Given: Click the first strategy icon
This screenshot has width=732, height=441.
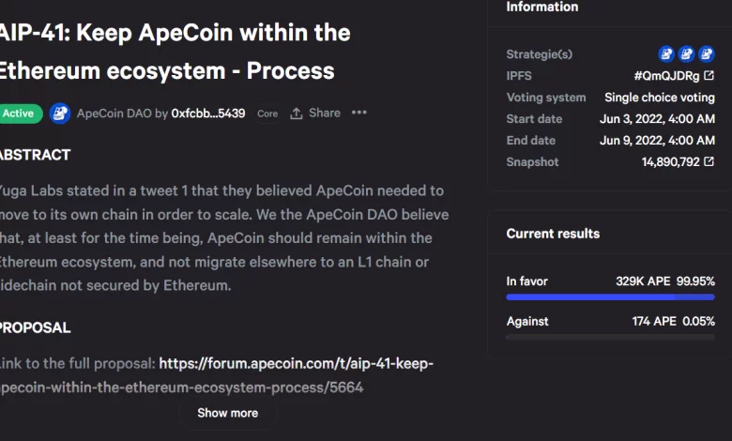Looking at the screenshot, I should tap(666, 54).
